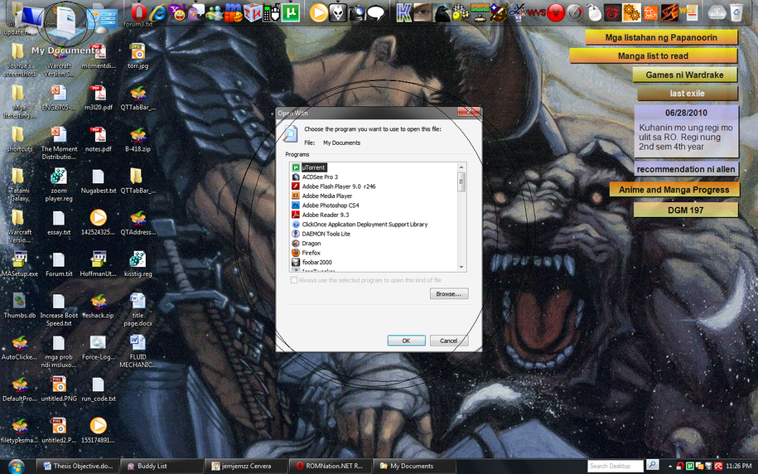This screenshot has height=474, width=758.
Task: Open reshack.zip on the desktop
Action: [x=98, y=306]
